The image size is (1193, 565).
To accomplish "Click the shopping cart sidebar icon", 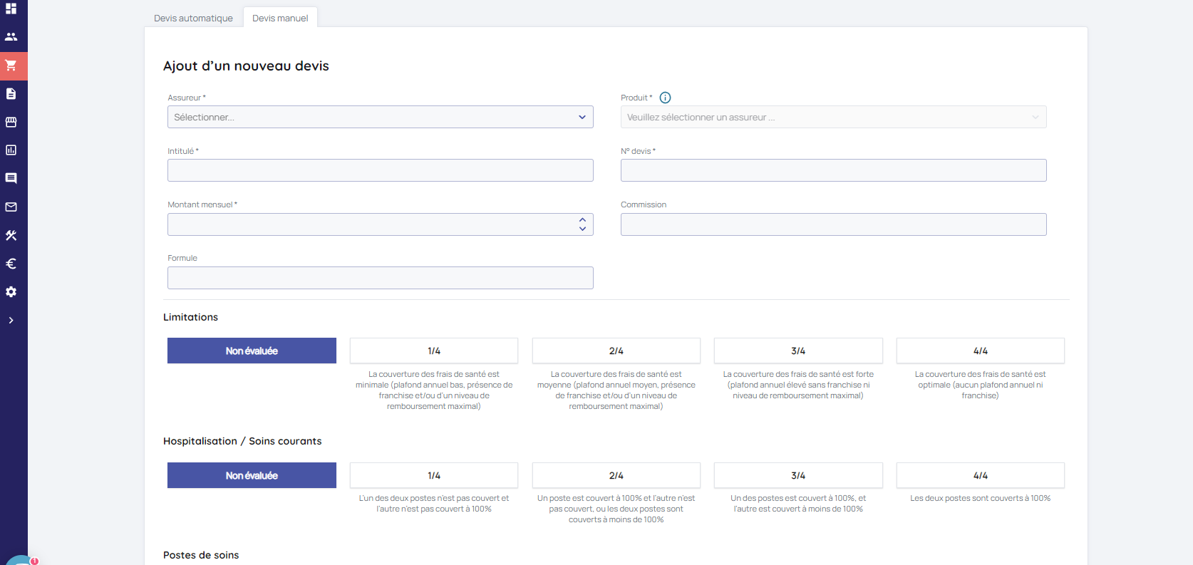I will (11, 66).
